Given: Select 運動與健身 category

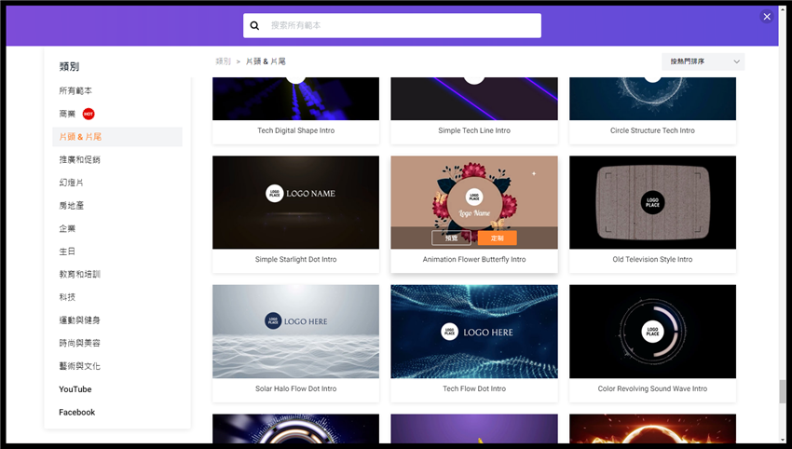Looking at the screenshot, I should 80,320.
